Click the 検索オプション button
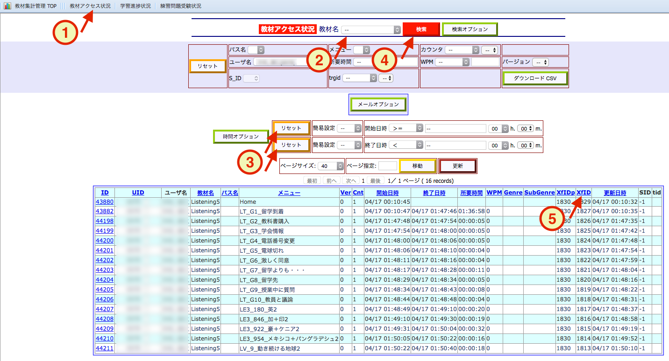669x361 pixels. click(470, 29)
